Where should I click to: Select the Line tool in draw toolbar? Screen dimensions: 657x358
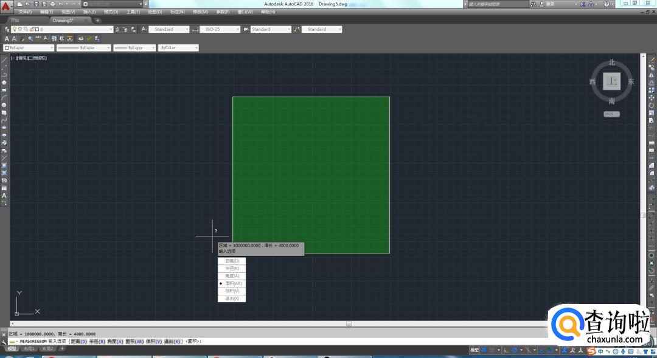coord(4,60)
